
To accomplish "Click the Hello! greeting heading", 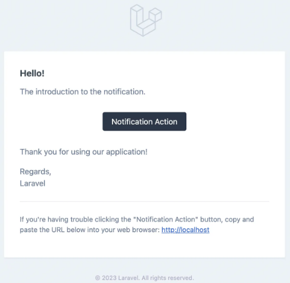I will click(x=32, y=73).
